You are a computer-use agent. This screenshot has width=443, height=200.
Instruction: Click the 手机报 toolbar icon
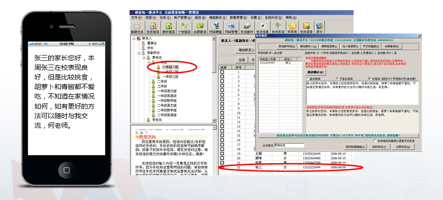click(292, 27)
